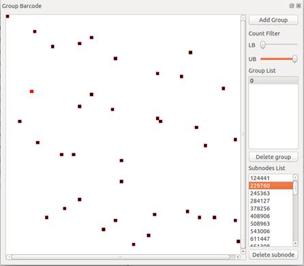Click the float panel icon in title bar
This screenshot has width=304, height=266.
[x=292, y=6]
